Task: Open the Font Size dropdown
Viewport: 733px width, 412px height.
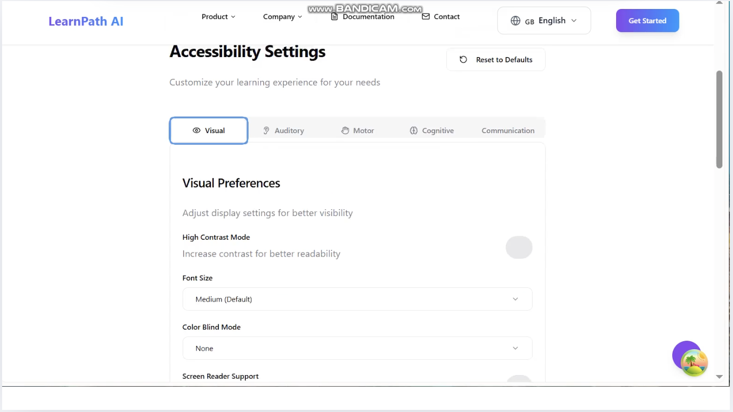Action: [357, 299]
